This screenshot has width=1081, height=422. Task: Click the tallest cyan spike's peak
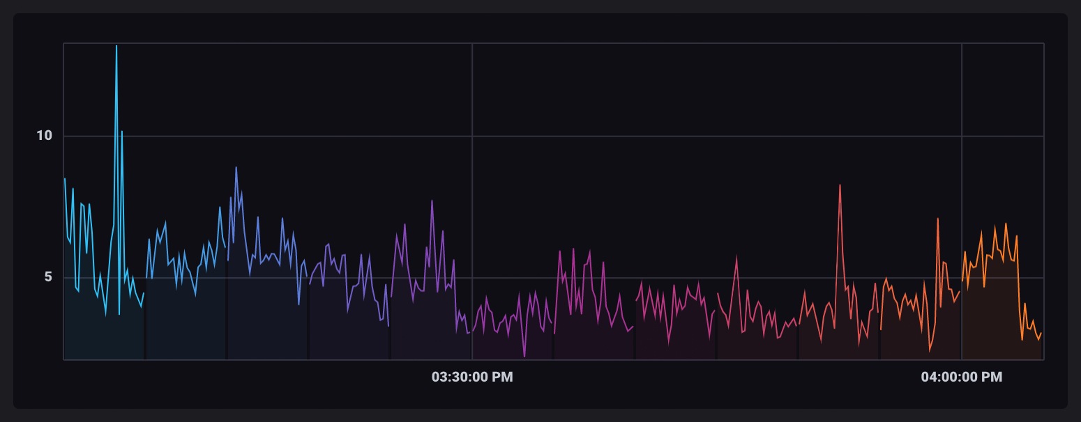click(116, 46)
